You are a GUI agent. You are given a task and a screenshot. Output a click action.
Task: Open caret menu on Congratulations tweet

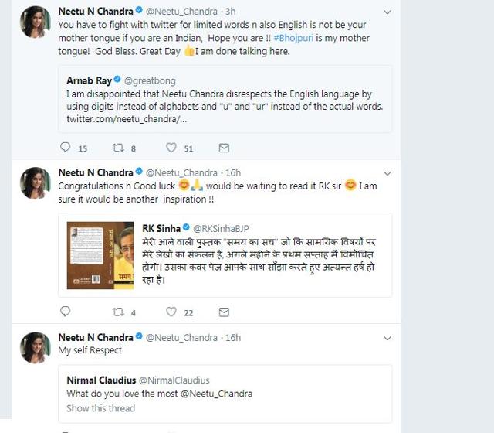387,172
